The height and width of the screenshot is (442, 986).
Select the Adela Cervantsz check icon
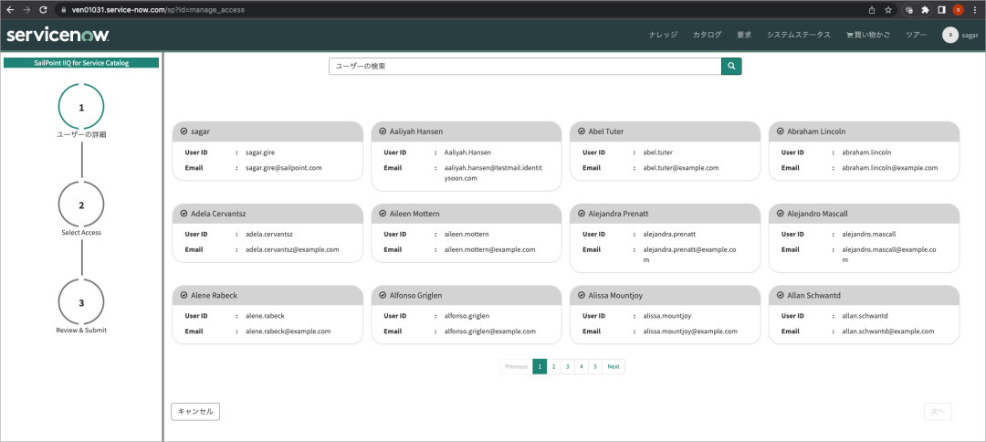[x=184, y=213]
